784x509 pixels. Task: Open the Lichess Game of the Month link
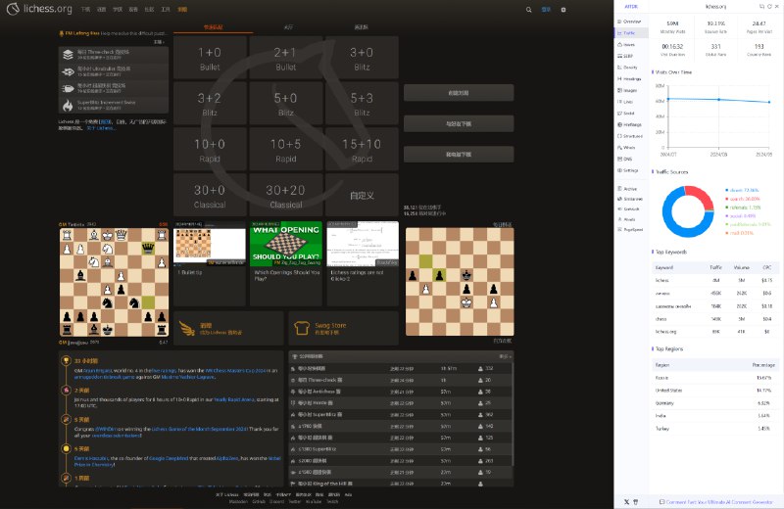(199, 429)
